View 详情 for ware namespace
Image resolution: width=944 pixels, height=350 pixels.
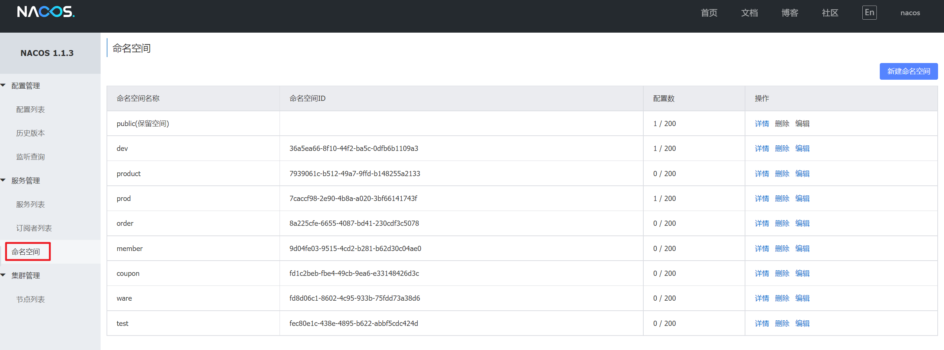pyautogui.click(x=762, y=298)
